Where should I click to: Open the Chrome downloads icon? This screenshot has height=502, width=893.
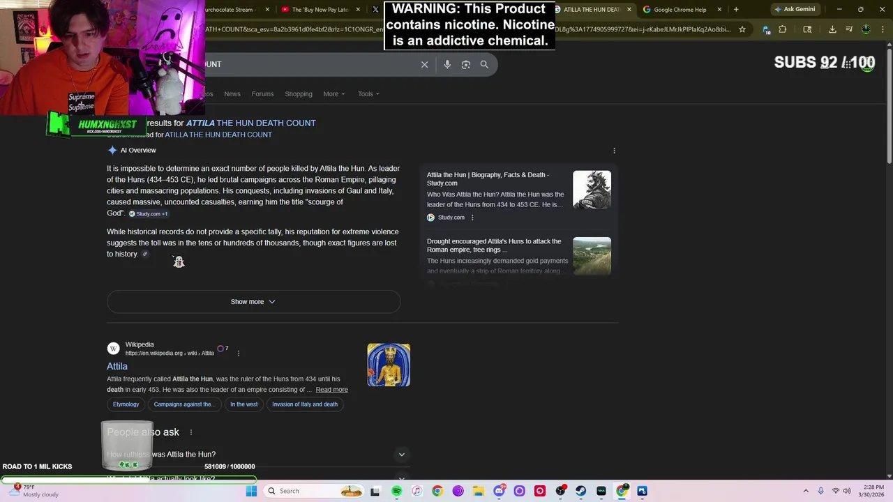832,29
